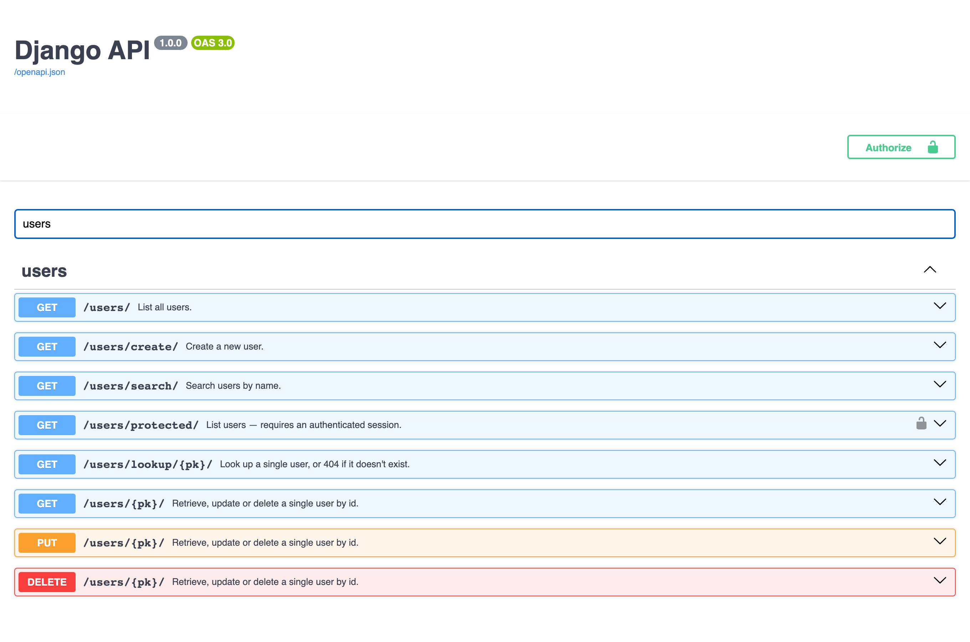
Task: Click the GET badge for /users/lookup/{pk}/
Action: pos(47,465)
